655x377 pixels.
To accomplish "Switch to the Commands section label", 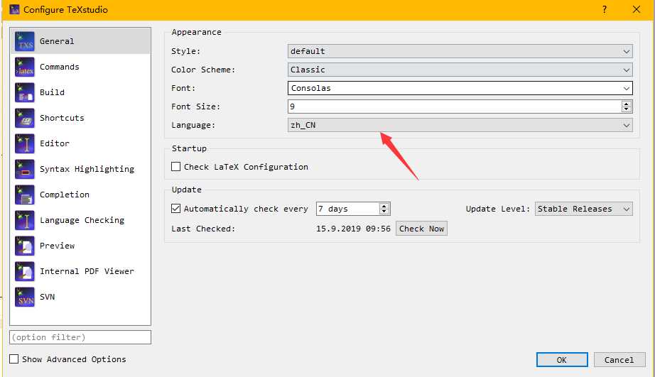I will click(x=59, y=67).
